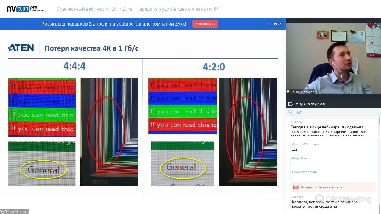
Task: Click the camera icon for МОДУЛЬ АУДИО И...
Action: [291, 104]
